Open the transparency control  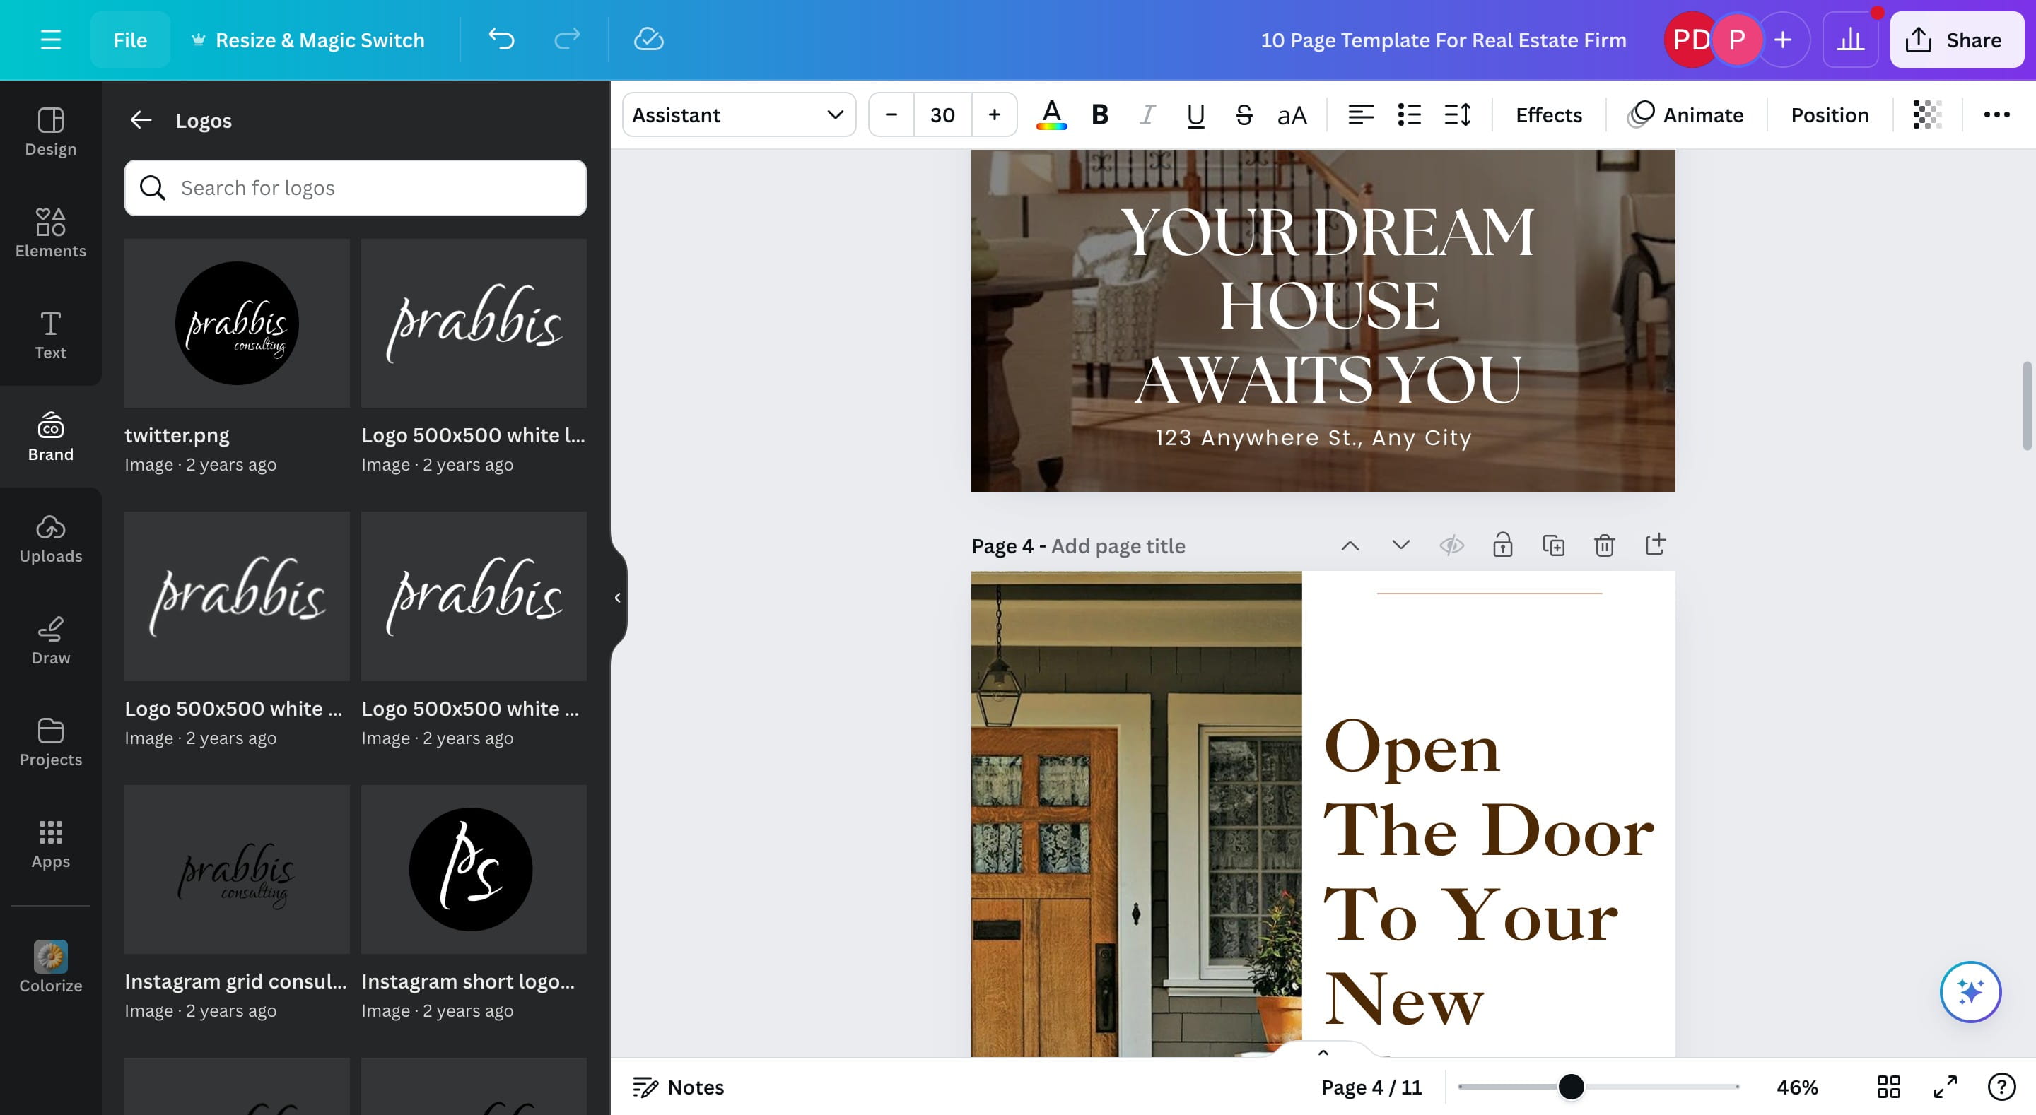pyautogui.click(x=1927, y=115)
